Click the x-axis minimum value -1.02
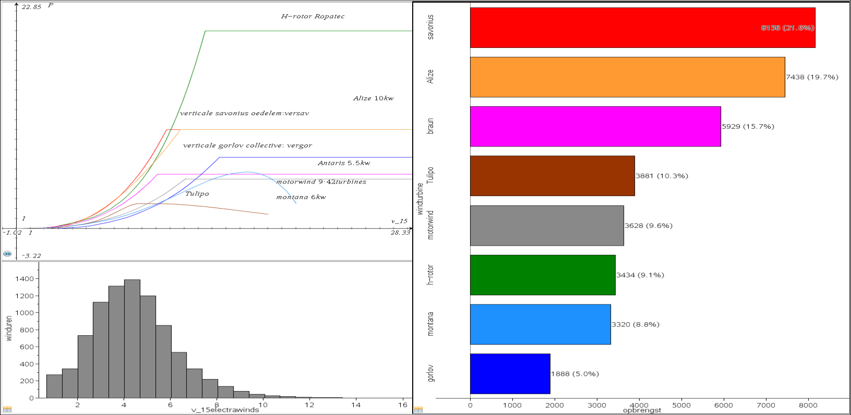 click(13, 233)
